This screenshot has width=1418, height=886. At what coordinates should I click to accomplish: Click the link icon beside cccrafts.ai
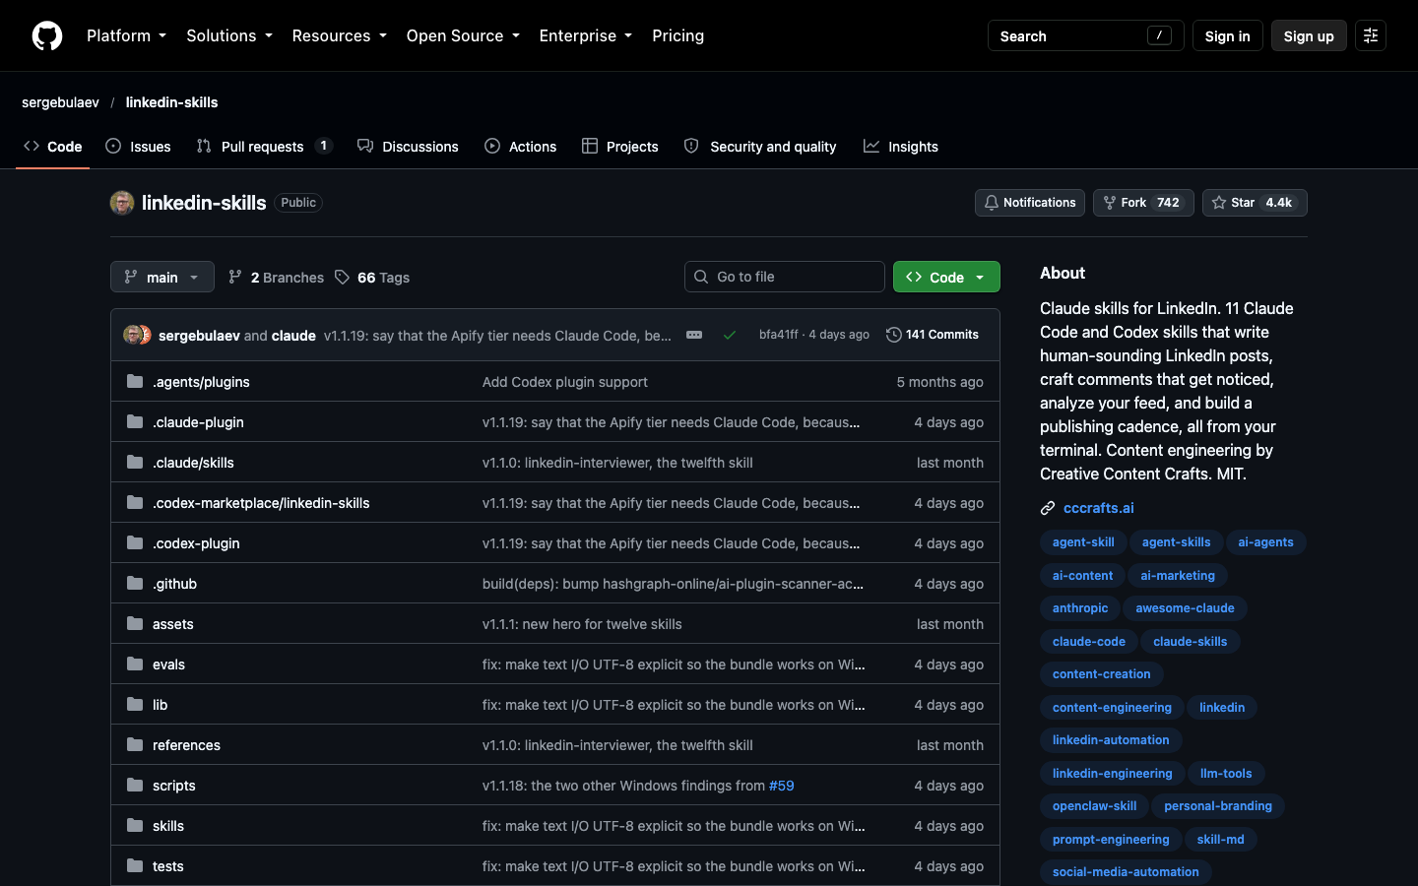coord(1048,508)
